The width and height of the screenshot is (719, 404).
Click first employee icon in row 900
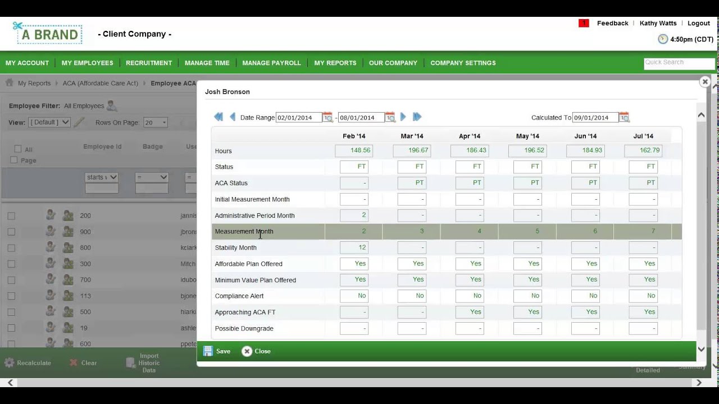(x=51, y=231)
